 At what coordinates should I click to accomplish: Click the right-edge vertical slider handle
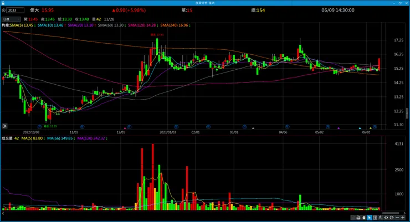407,113
